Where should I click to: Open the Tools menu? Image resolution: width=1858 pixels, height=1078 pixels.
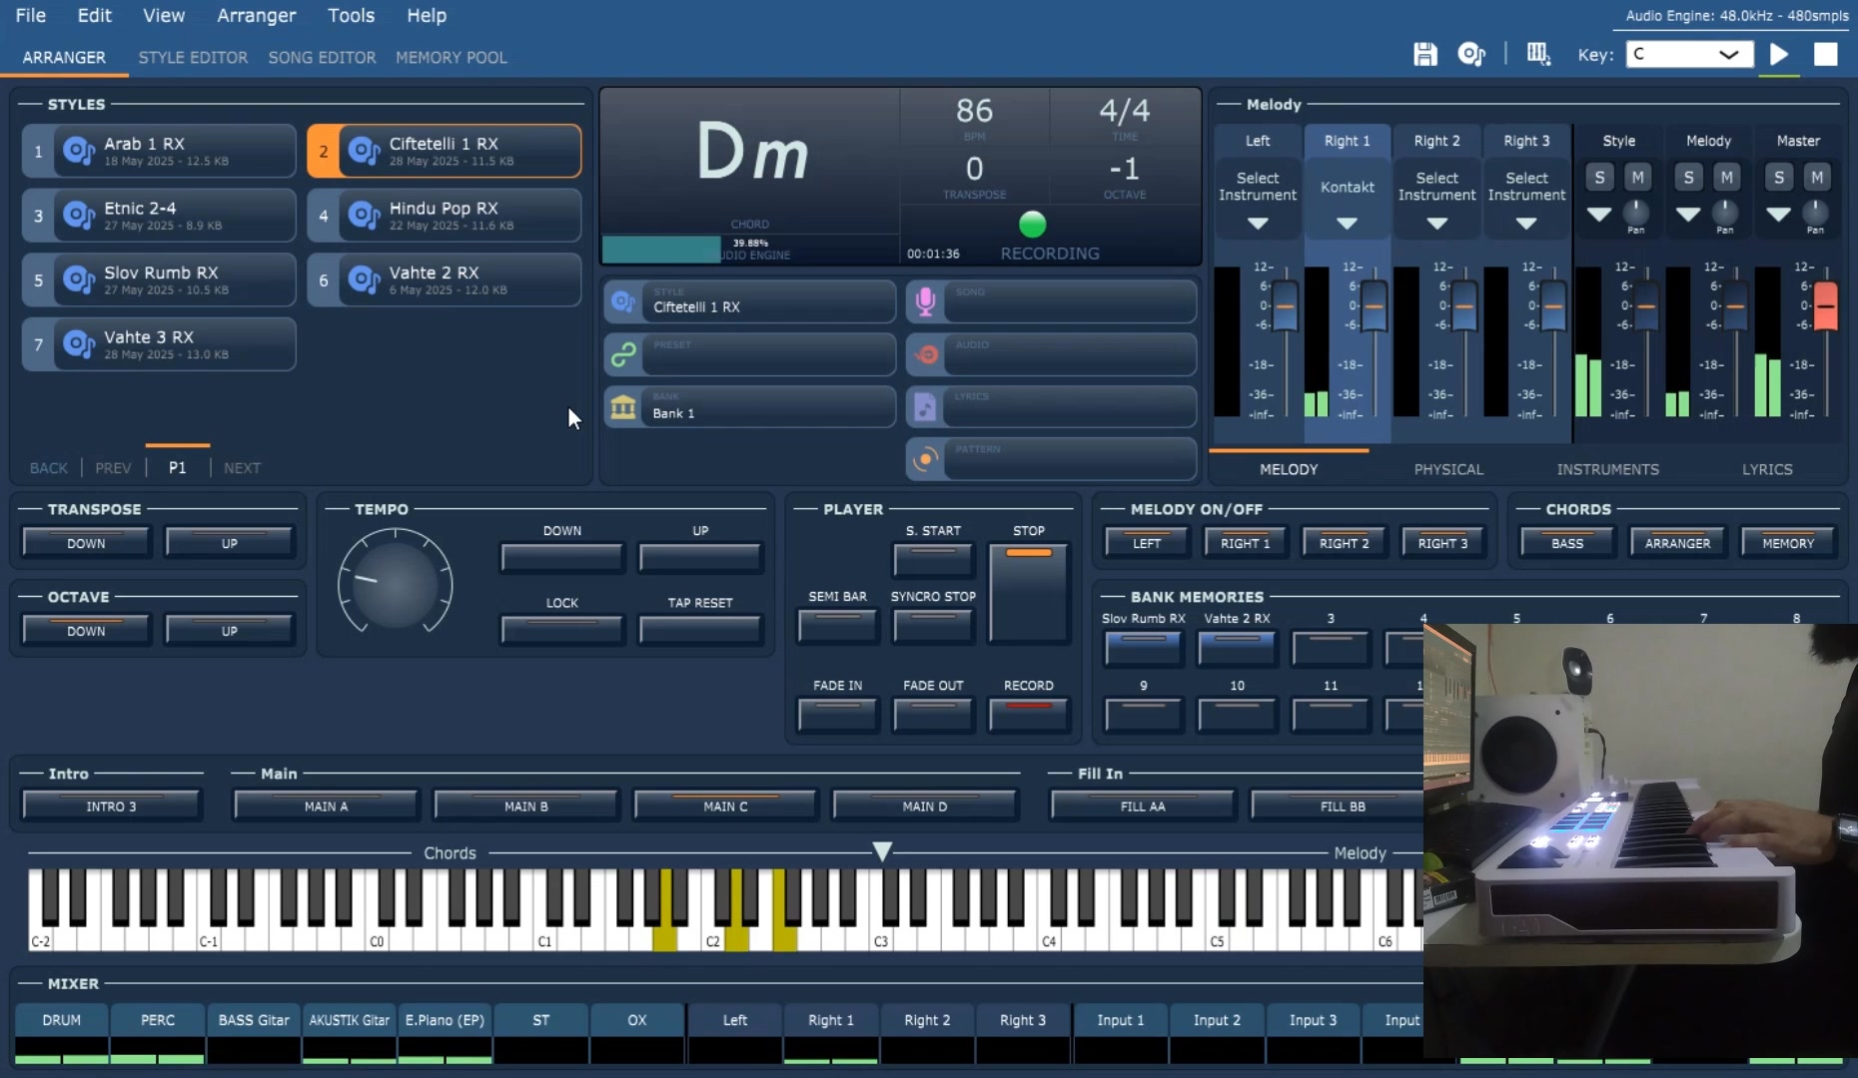(351, 16)
